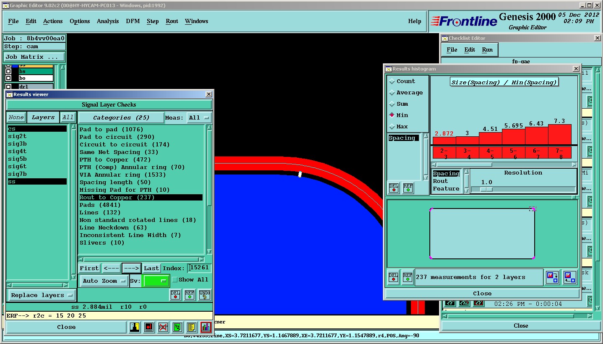This screenshot has height=344, width=603.
Task: Select 'Pad to pad (1076)' category
Action: 112,130
